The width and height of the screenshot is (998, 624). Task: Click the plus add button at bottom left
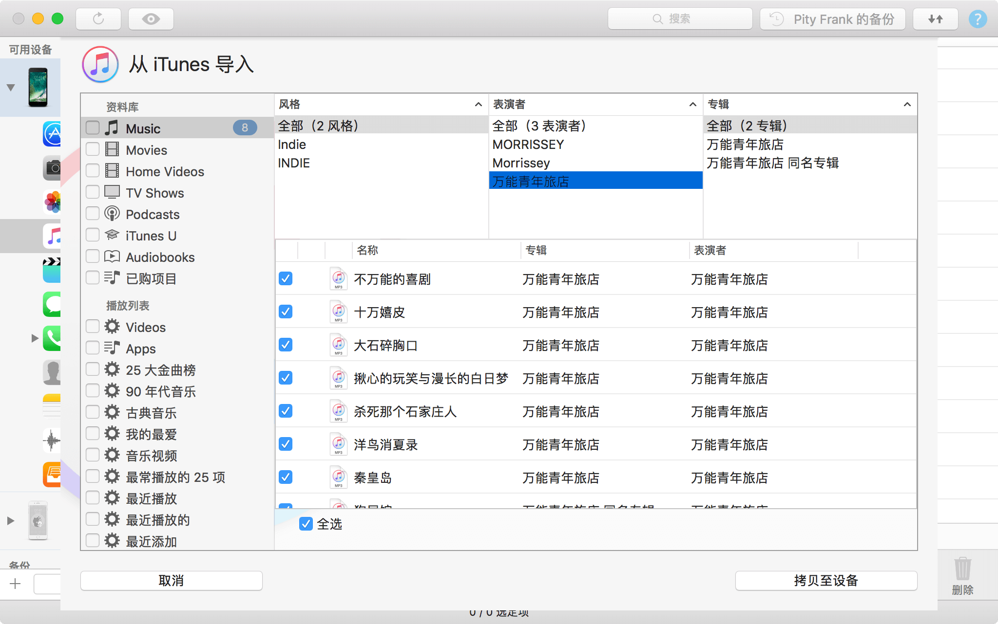15,584
